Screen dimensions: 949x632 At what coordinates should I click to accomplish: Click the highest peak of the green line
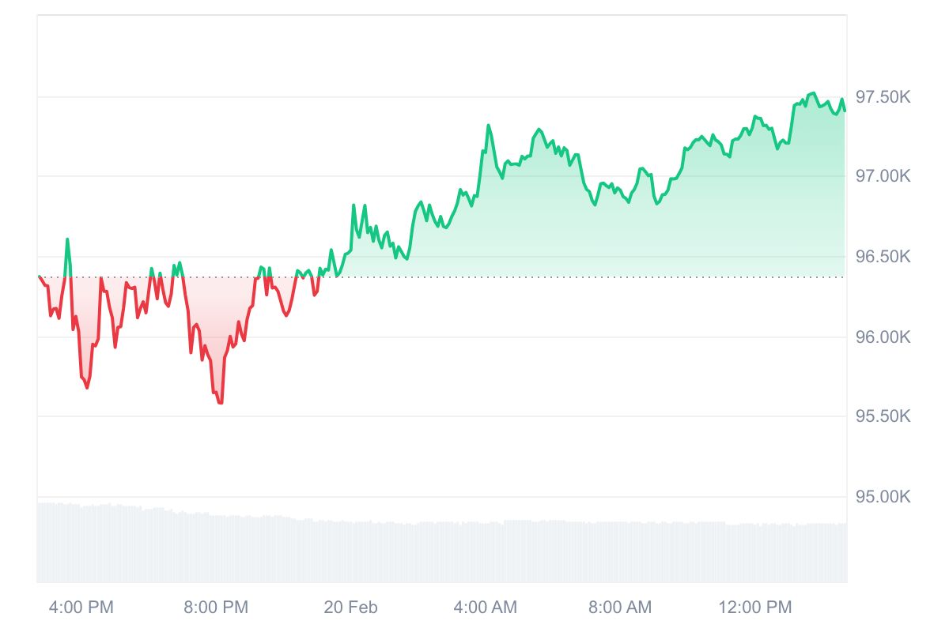[x=814, y=93]
